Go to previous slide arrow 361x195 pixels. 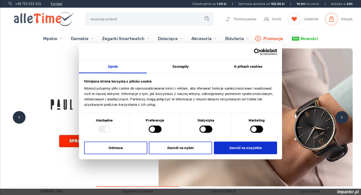19,117
